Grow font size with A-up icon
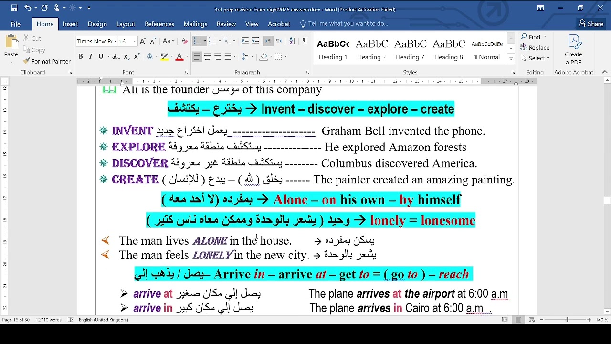 click(x=142, y=41)
